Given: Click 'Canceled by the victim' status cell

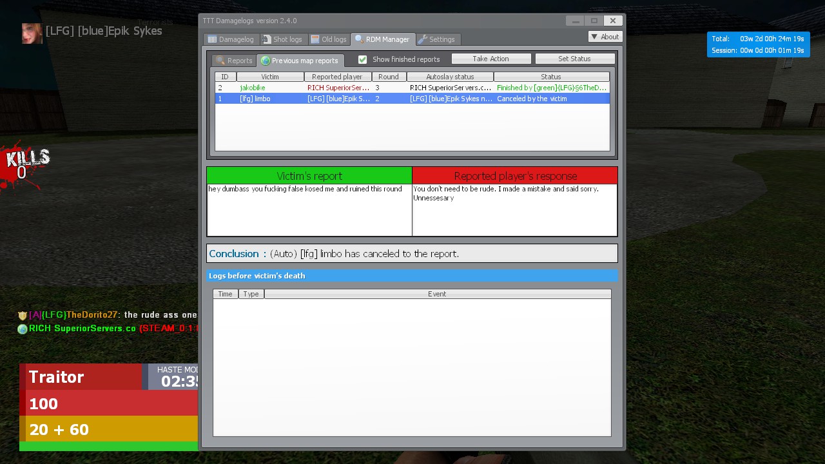Looking at the screenshot, I should coord(532,99).
